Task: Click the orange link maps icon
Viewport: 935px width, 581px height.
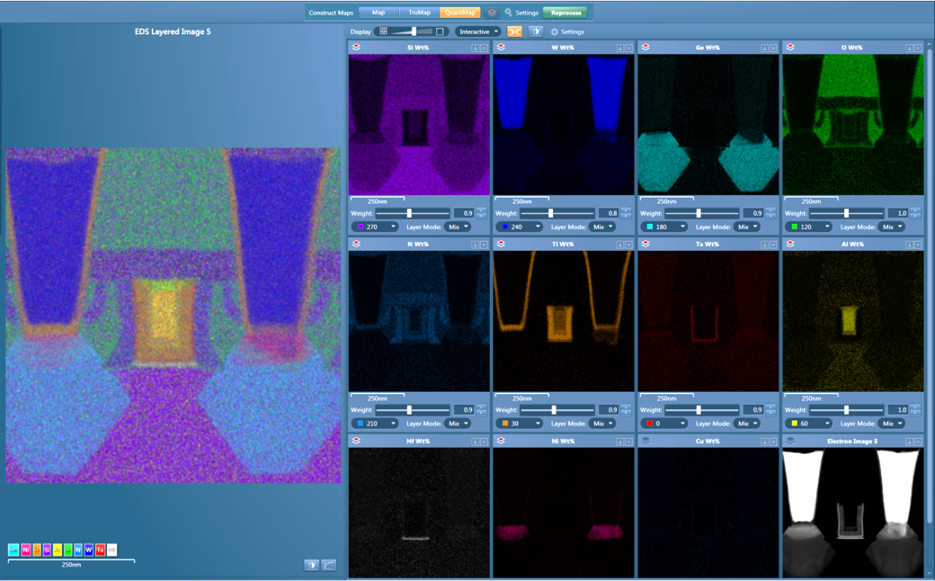Action: point(514,31)
